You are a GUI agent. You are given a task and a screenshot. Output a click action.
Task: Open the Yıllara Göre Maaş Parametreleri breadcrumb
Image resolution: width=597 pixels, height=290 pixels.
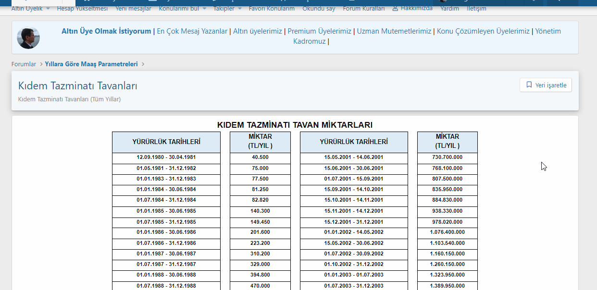[91, 64]
